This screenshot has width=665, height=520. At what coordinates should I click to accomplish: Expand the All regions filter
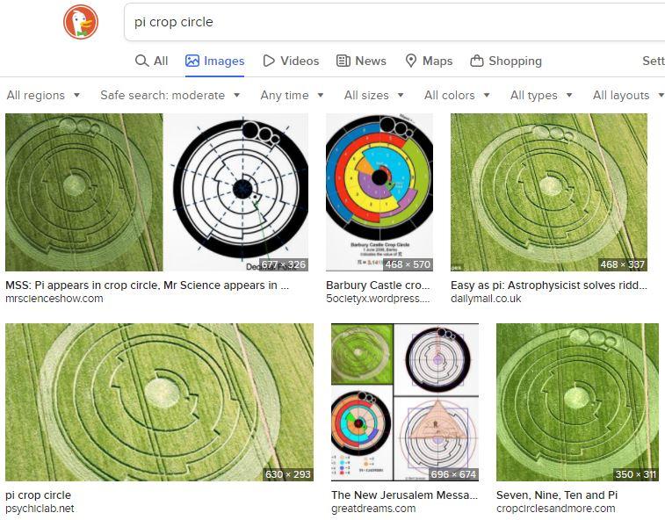point(43,95)
